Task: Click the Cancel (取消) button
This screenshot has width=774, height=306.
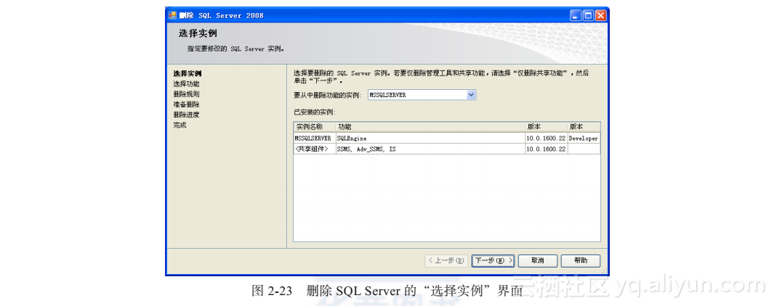Action: (x=538, y=260)
